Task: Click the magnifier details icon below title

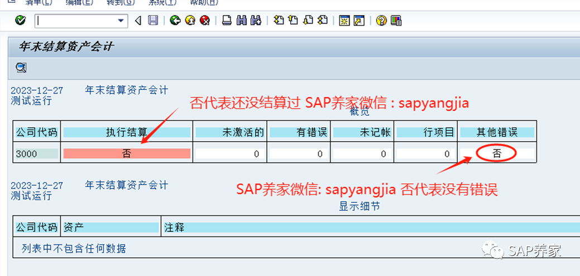Action: [21, 67]
